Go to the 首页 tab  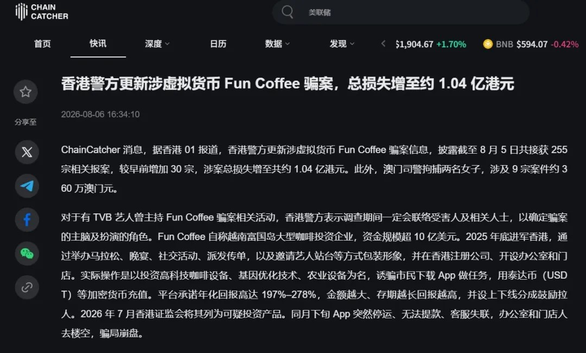(42, 44)
